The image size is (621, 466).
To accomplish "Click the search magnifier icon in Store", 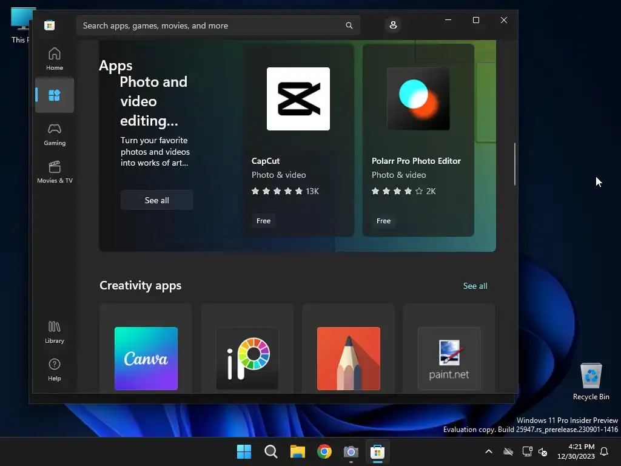I will [x=349, y=25].
